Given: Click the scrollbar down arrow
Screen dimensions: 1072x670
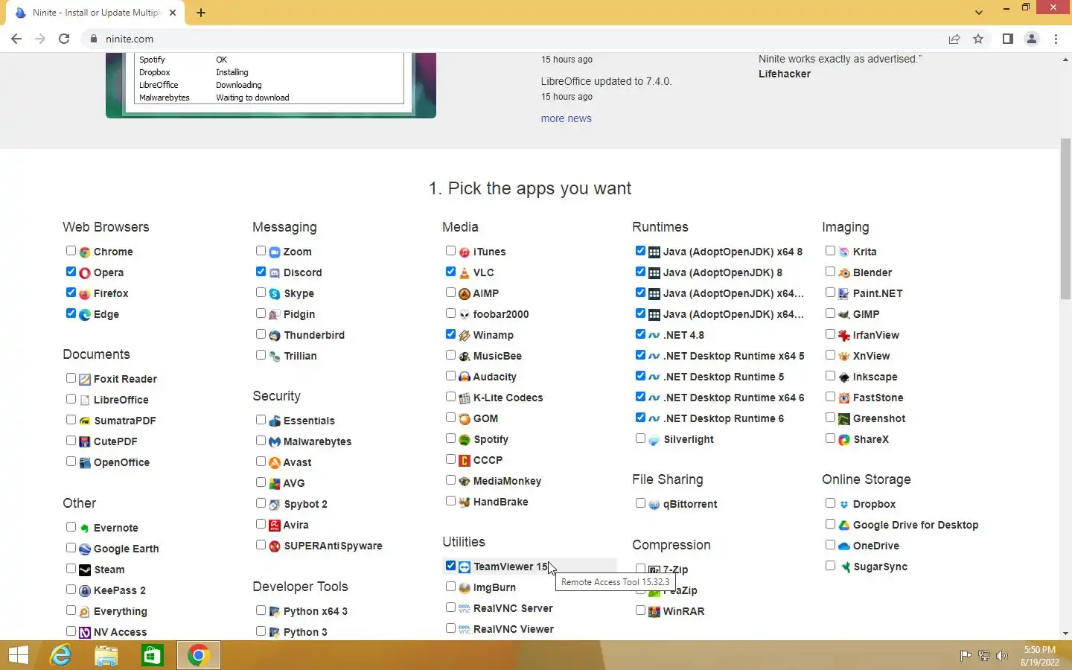Looking at the screenshot, I should click(x=1065, y=634).
